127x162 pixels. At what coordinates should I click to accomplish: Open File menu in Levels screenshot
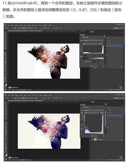pos(9,25)
